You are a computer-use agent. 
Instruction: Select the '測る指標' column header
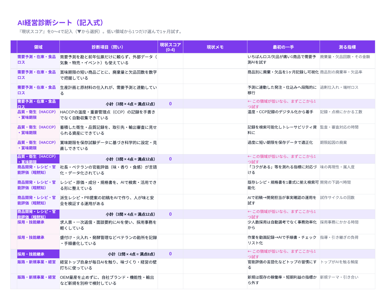click(347, 47)
